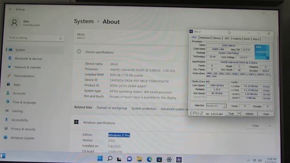Switch to CPU tab in CPU-Z

pos(194,38)
